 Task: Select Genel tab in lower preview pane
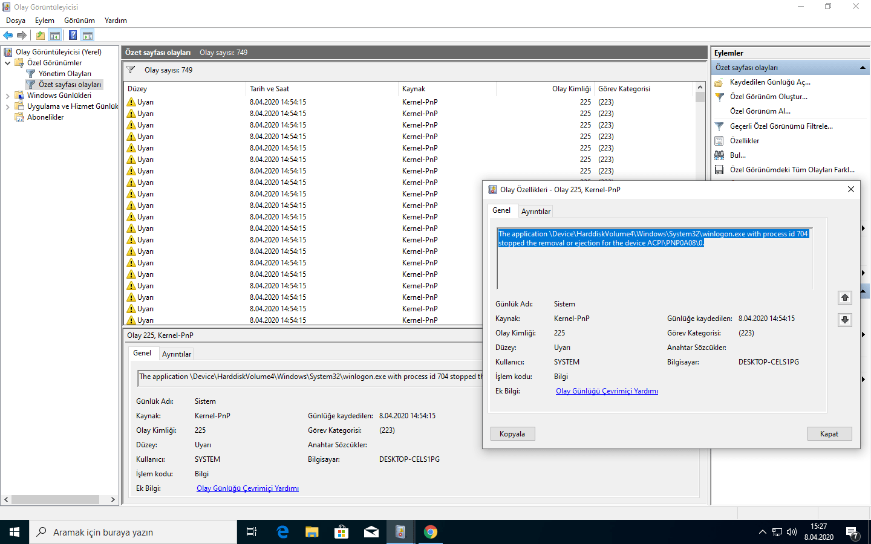coord(142,353)
